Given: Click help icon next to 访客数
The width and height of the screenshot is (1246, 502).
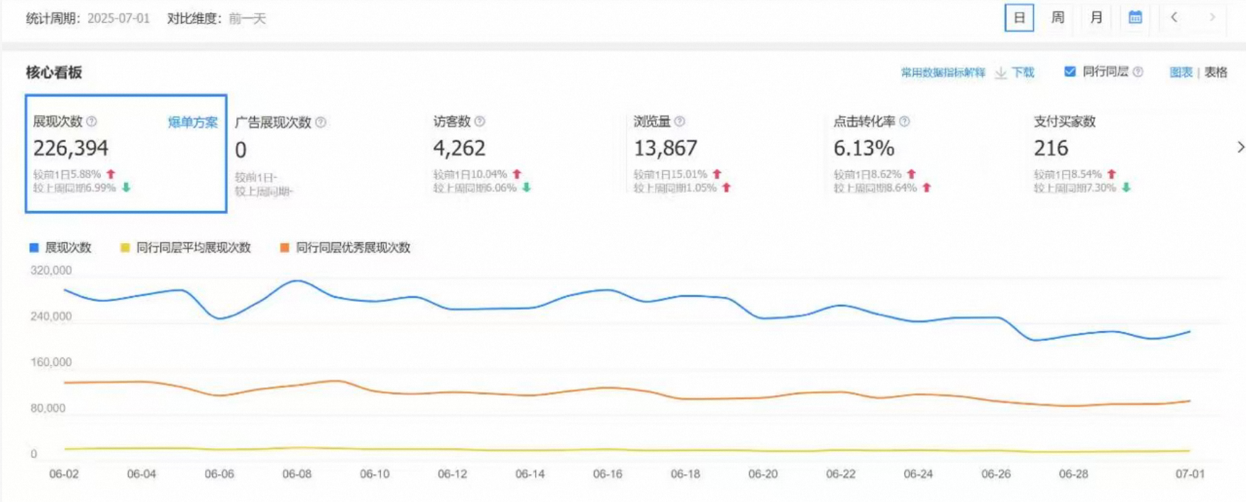Looking at the screenshot, I should click(x=480, y=122).
